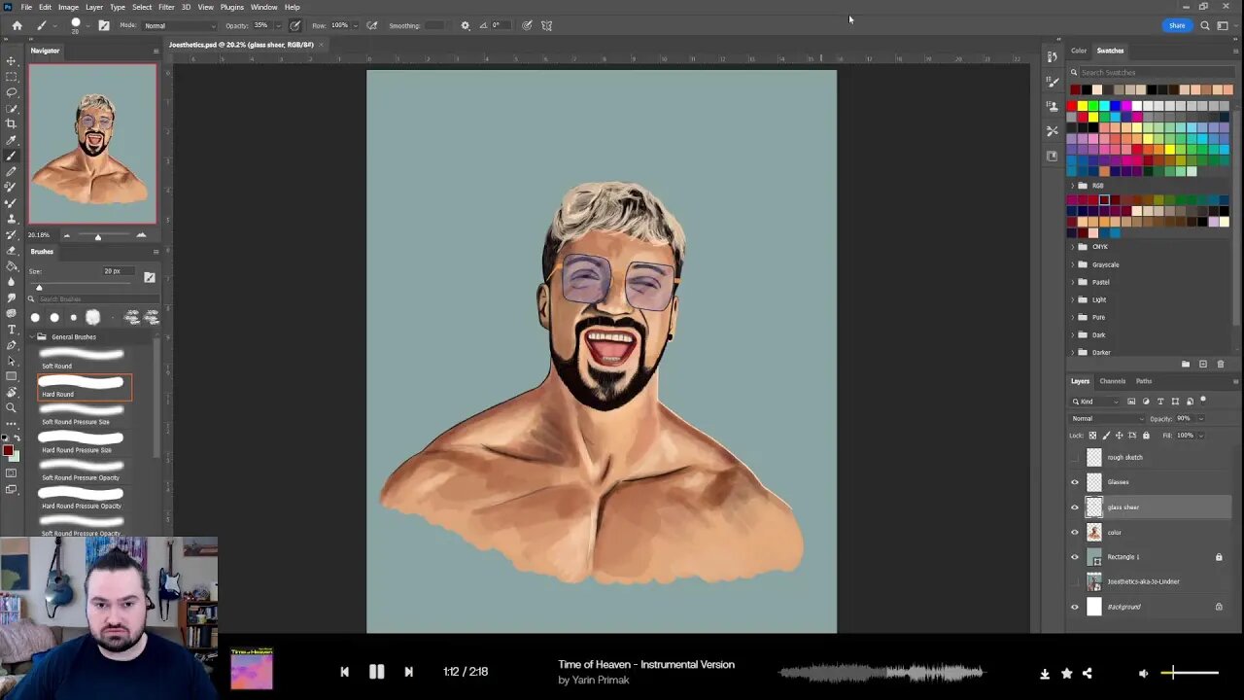Image resolution: width=1244 pixels, height=700 pixels.
Task: Hide the Rectangle 1 layer
Action: [x=1075, y=557]
